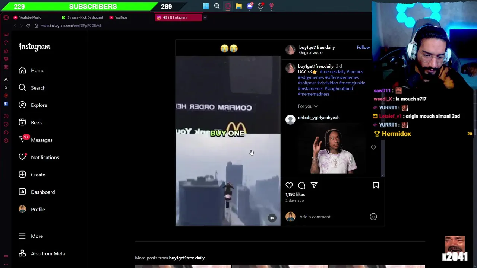Open GX Control speedometer sidebar icon

(6, 42)
